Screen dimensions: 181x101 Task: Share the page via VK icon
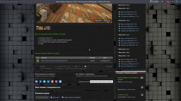pos(36,82)
